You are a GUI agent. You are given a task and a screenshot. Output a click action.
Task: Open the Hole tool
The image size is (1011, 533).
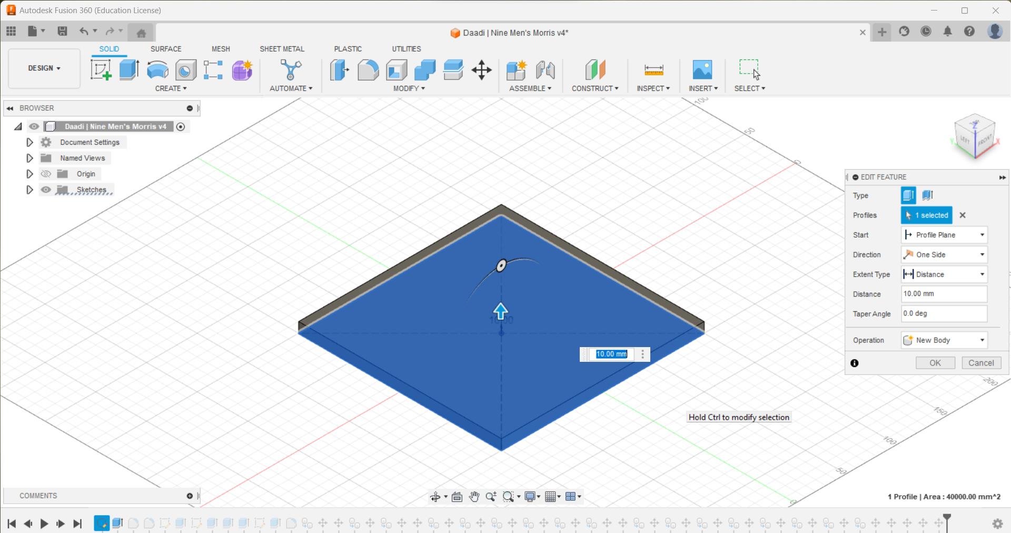pos(185,70)
